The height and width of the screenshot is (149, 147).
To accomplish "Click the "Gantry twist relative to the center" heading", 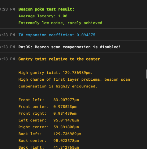I will pyautogui.click(x=59, y=59).
